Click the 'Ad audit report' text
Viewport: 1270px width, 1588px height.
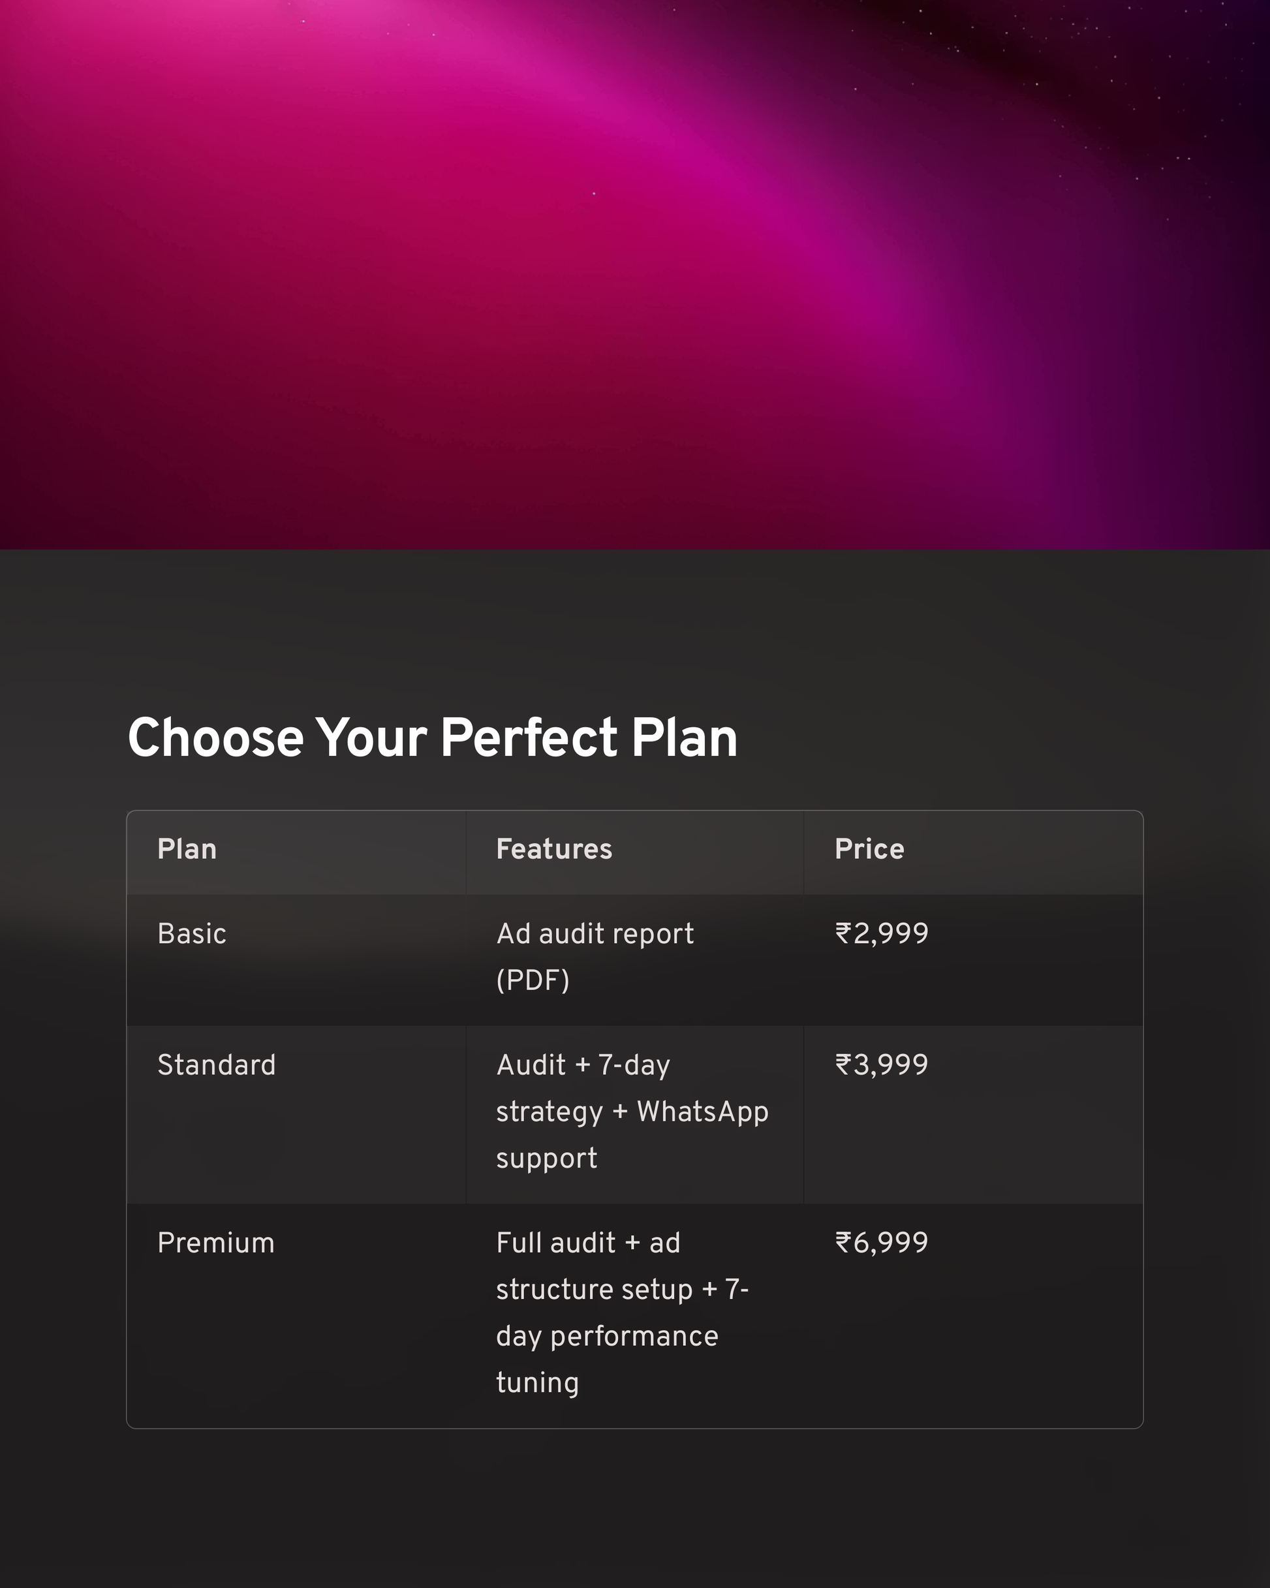click(x=595, y=934)
